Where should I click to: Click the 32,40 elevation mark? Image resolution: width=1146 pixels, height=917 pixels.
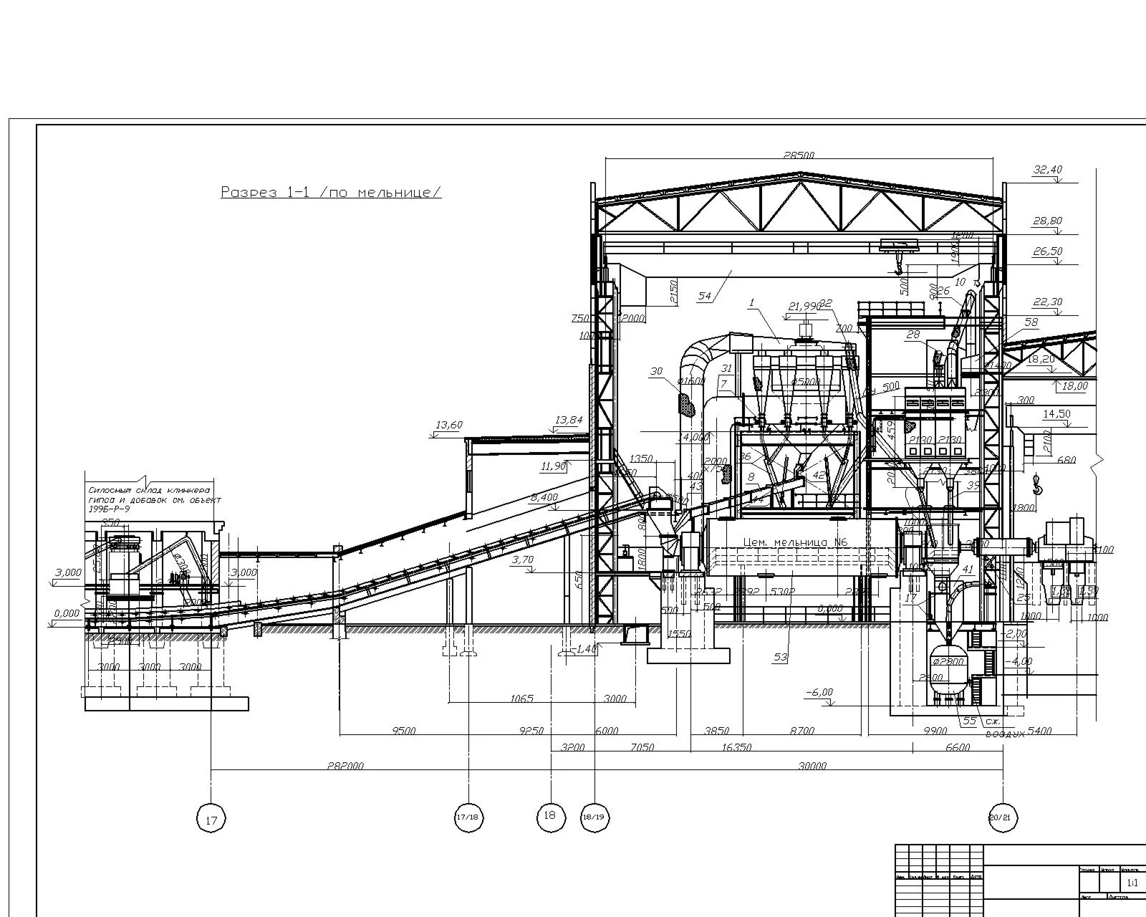point(1047,170)
